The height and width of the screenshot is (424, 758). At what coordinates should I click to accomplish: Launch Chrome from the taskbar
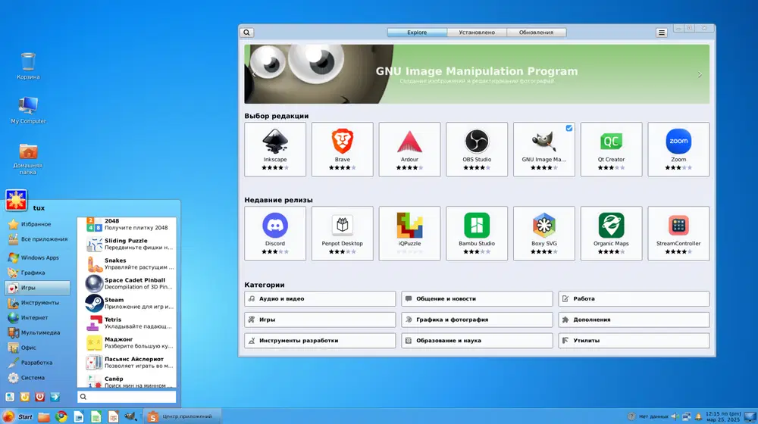[61, 416]
